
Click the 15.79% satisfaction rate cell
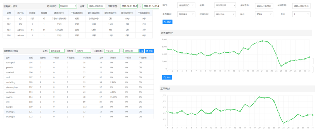[x=113, y=97]
